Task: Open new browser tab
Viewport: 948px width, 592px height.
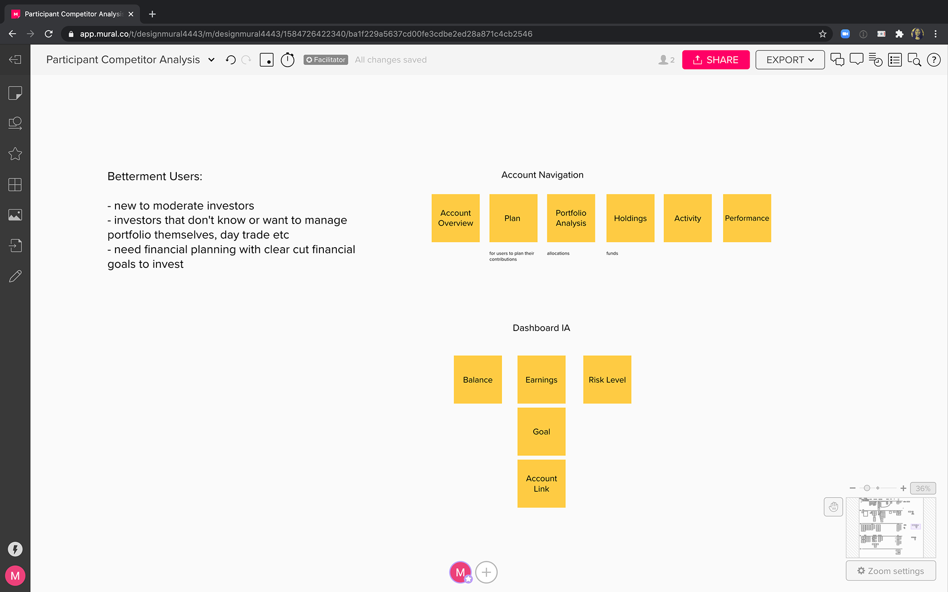Action: [152, 14]
